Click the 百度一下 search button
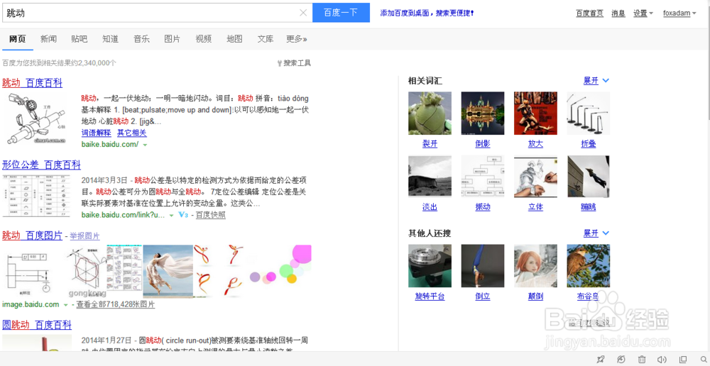 [x=341, y=13]
